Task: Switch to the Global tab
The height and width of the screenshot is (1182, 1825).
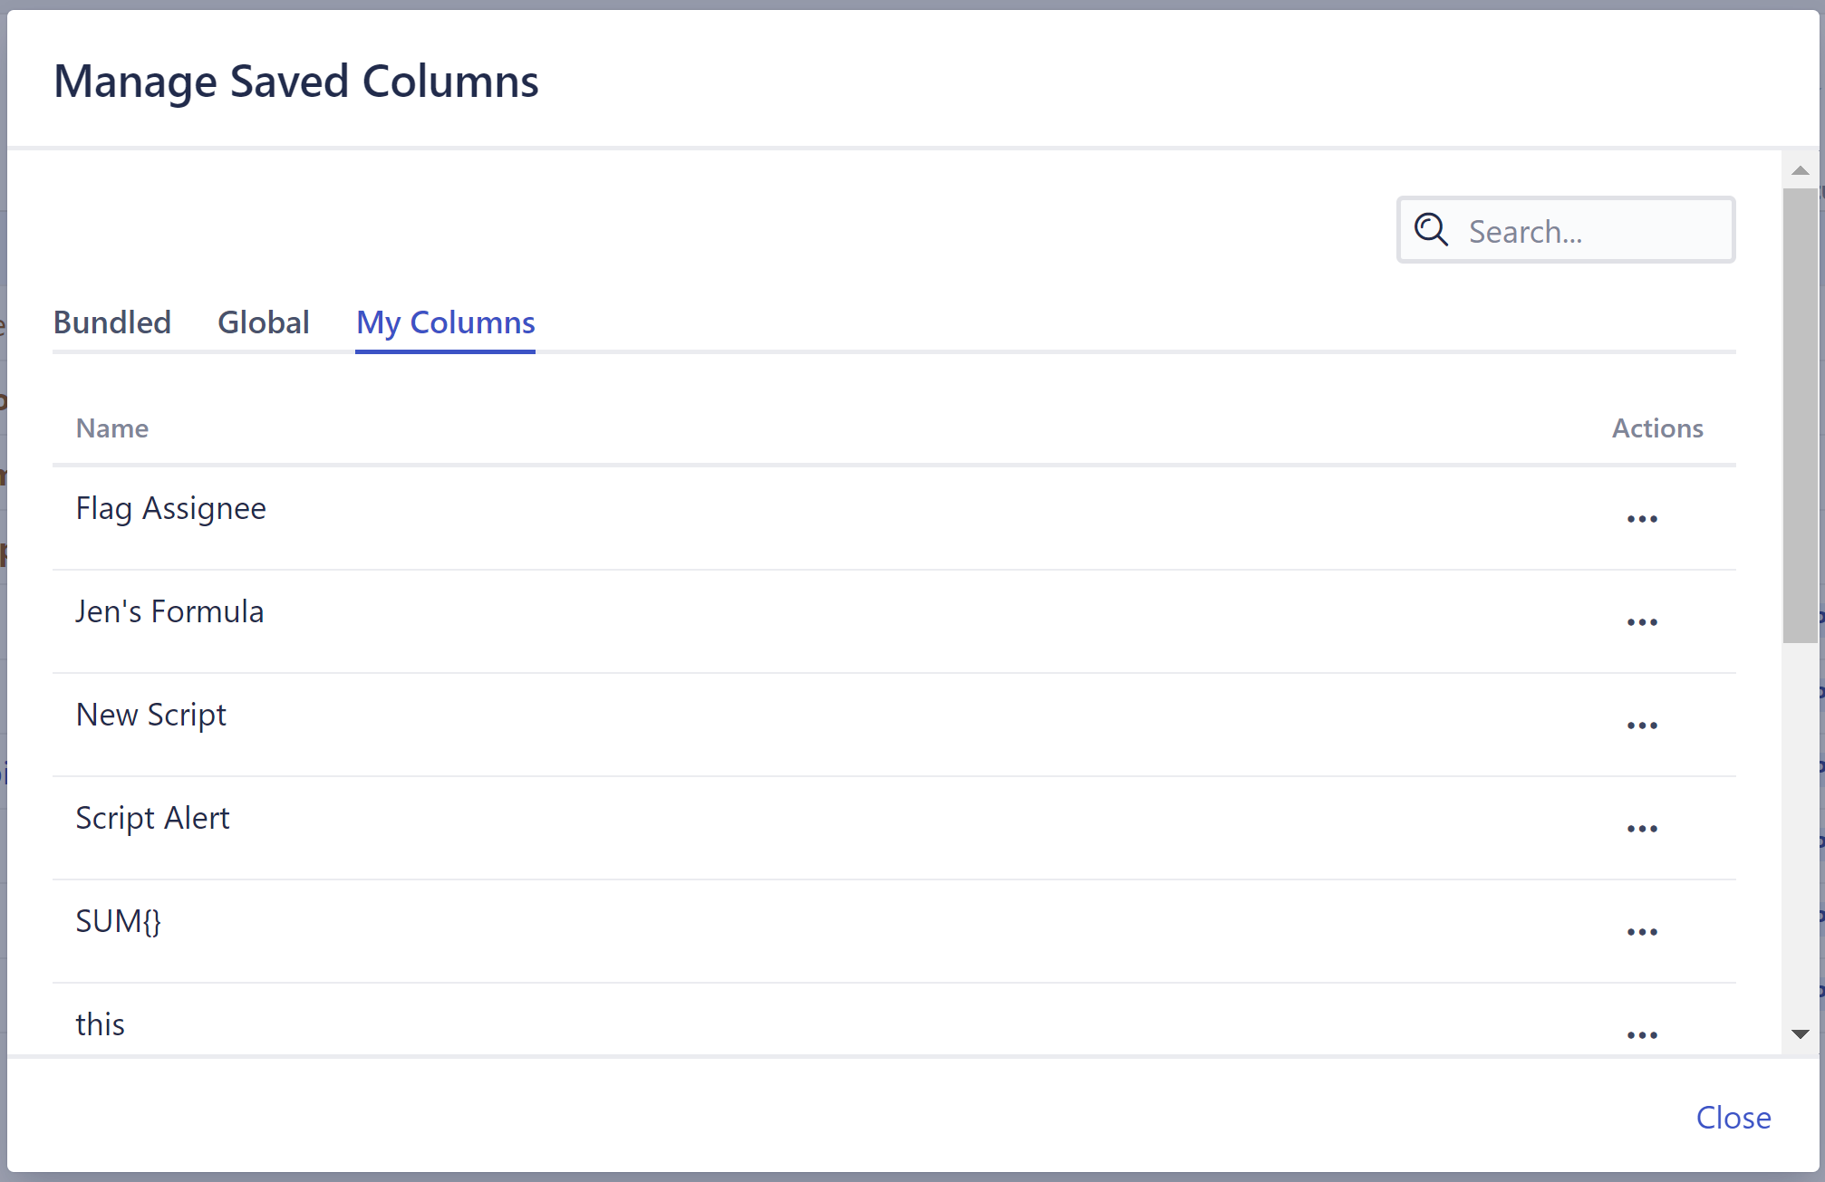Action: 264,322
